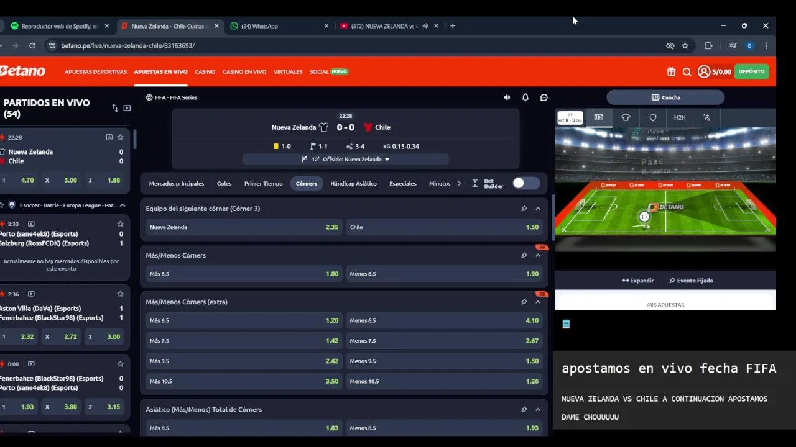796x447 pixels.
Task: Select 'Más 8.5' corners at 1.80
Action: (244, 274)
